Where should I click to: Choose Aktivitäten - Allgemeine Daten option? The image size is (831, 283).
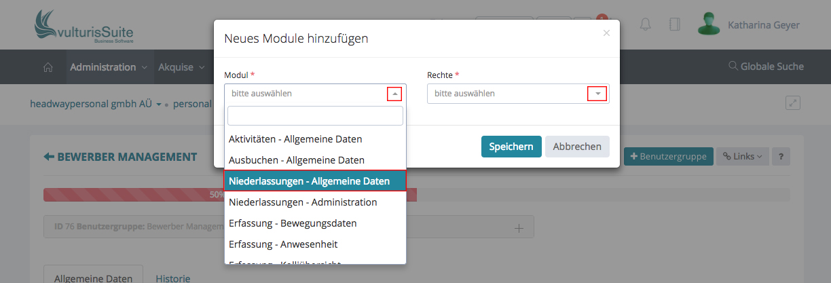295,139
